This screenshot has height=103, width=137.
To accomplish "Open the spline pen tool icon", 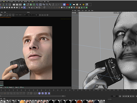I will tap(28, 4).
